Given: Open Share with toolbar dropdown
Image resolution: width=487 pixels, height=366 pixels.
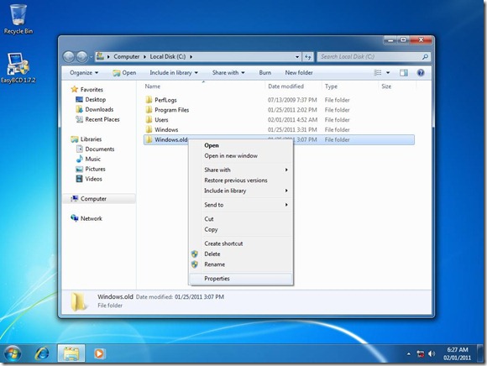Looking at the screenshot, I should pos(228,73).
